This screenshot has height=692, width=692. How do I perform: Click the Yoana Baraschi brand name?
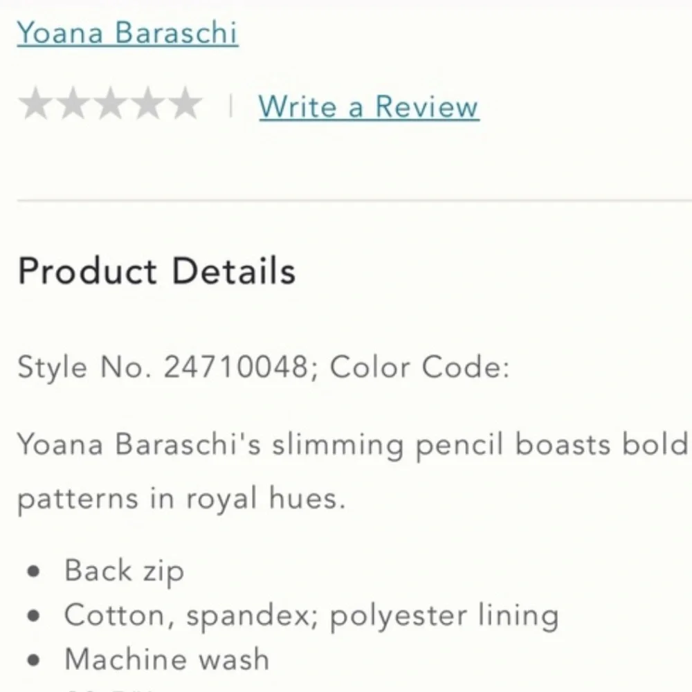click(128, 33)
